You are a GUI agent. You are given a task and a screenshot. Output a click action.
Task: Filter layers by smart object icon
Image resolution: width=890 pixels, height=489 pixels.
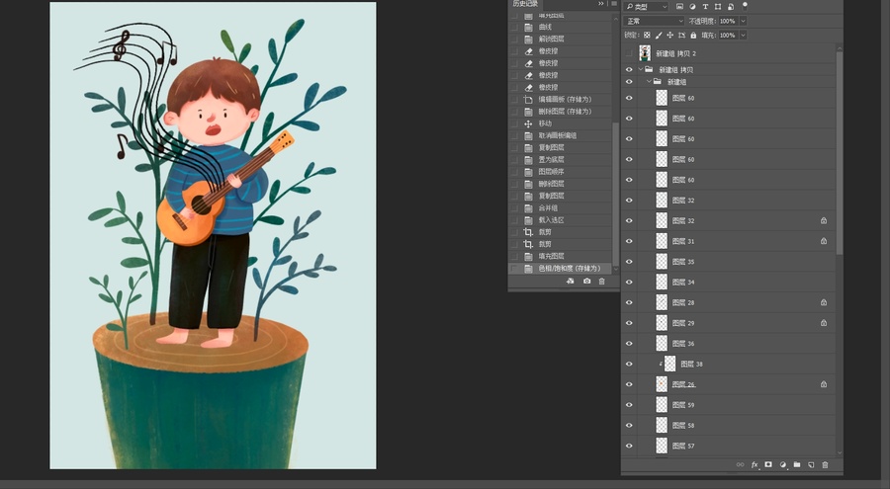tap(731, 7)
